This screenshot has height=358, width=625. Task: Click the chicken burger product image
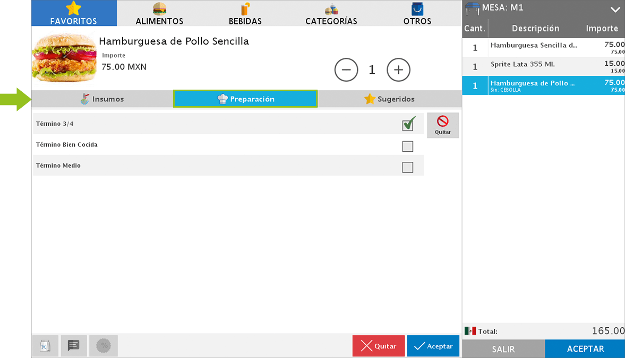(x=64, y=57)
